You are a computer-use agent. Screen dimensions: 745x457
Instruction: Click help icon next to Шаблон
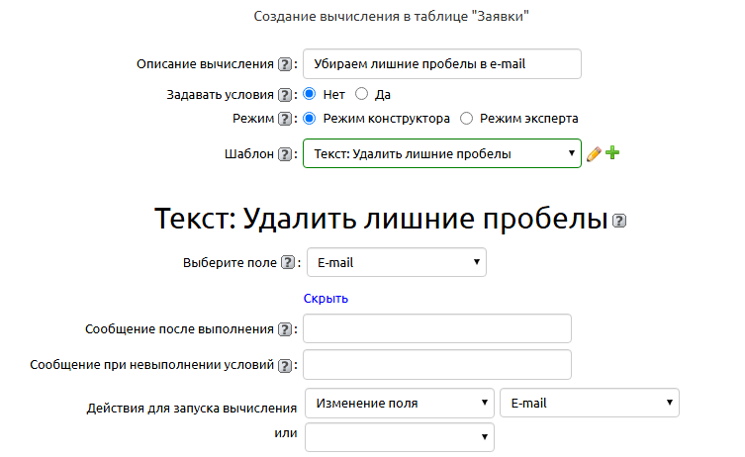(285, 154)
